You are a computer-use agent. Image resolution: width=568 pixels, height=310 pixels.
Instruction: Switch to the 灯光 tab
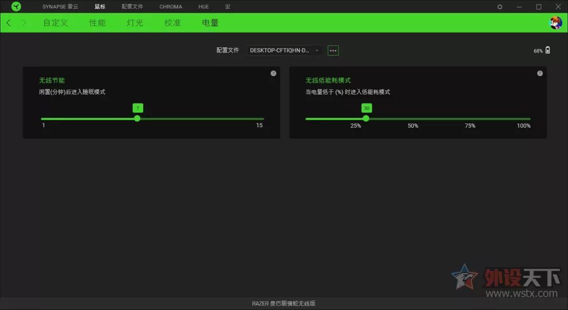(x=135, y=23)
